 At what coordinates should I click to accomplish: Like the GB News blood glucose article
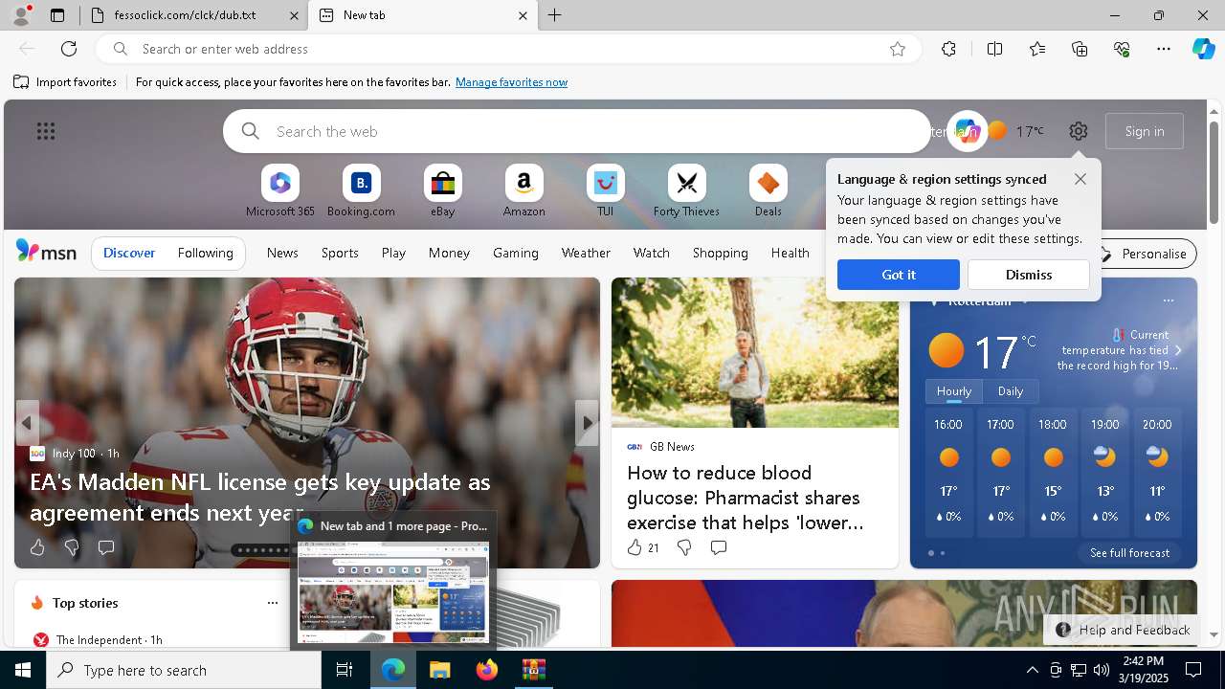(642, 547)
